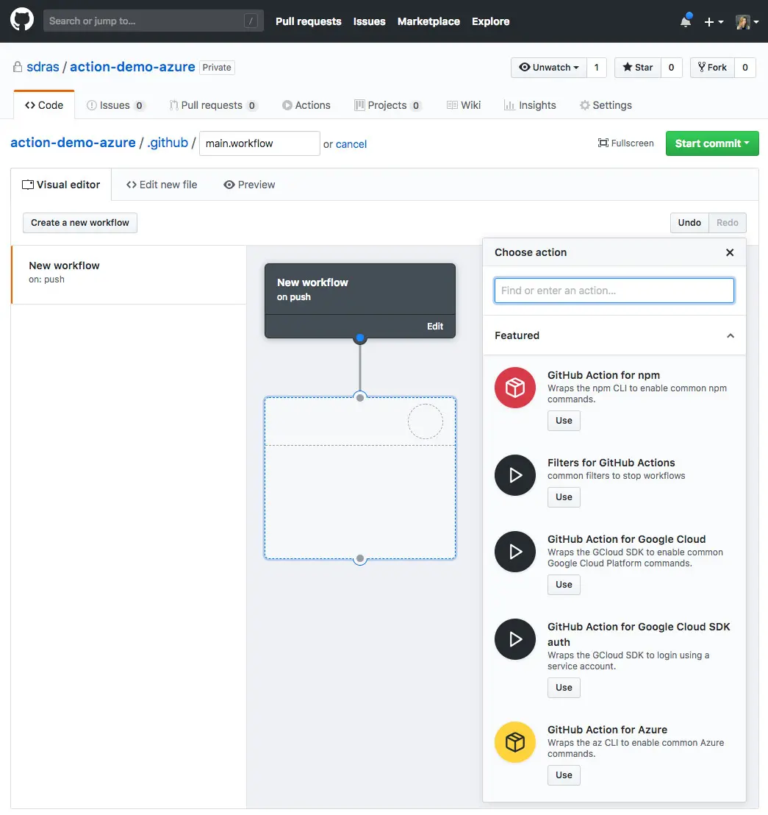Open the notifications bell icon
This screenshot has height=815, width=768.
pos(686,21)
